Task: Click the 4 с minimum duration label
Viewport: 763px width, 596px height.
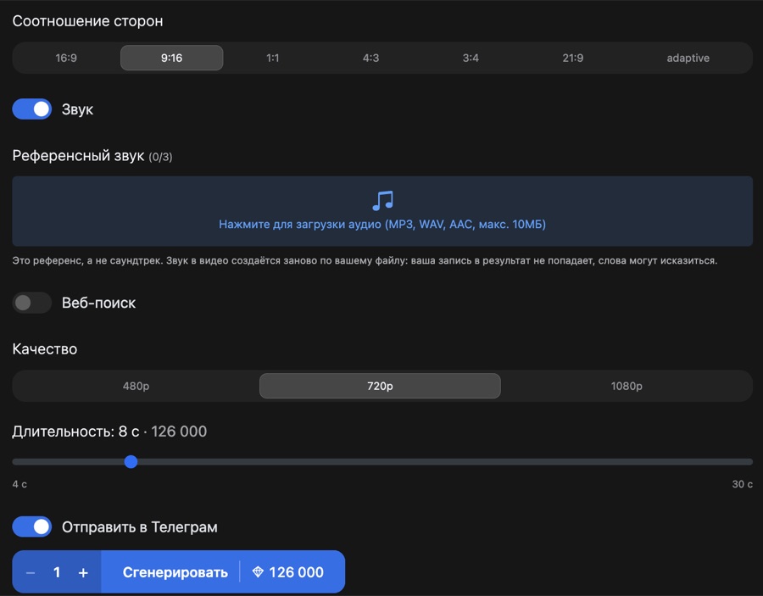Action: [19, 484]
